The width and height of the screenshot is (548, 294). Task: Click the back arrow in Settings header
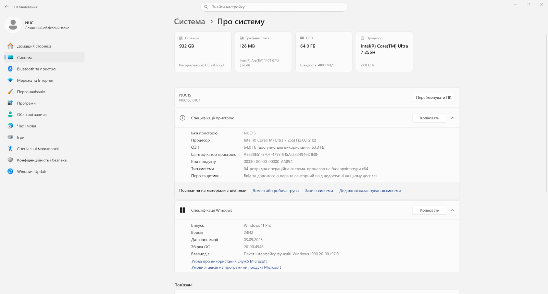pos(7,7)
